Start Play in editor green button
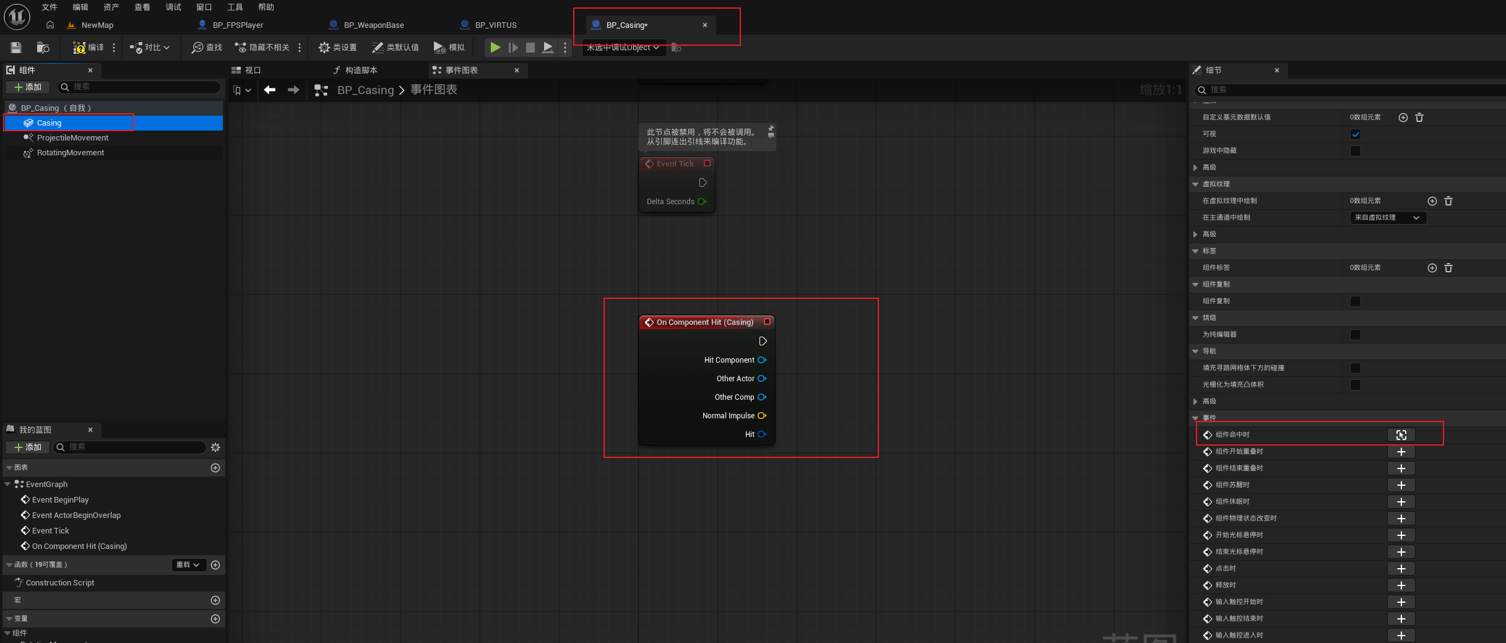The height and width of the screenshot is (643, 1506). pyautogui.click(x=495, y=48)
